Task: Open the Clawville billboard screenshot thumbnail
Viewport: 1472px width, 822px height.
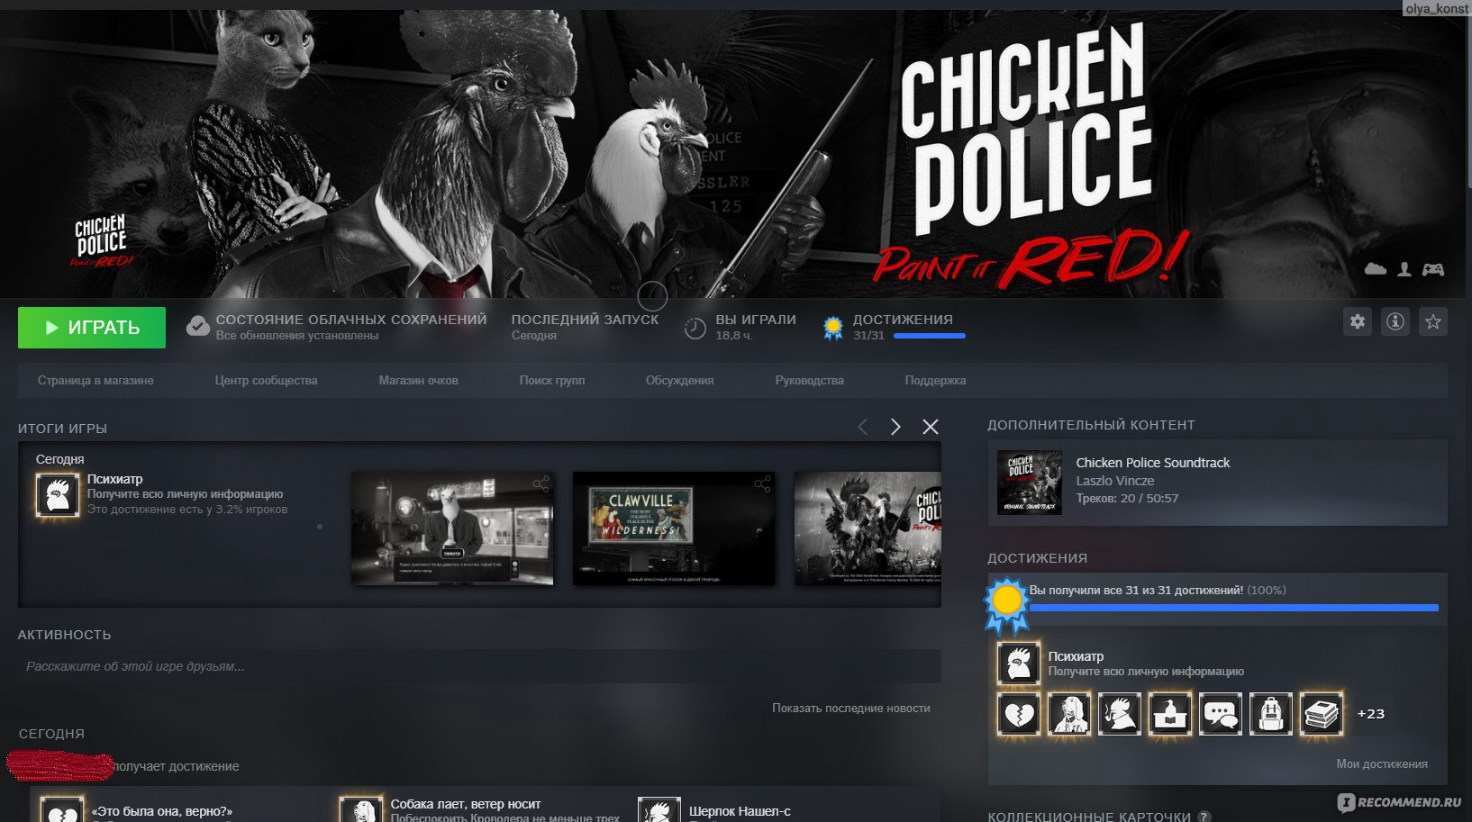Action: [674, 528]
